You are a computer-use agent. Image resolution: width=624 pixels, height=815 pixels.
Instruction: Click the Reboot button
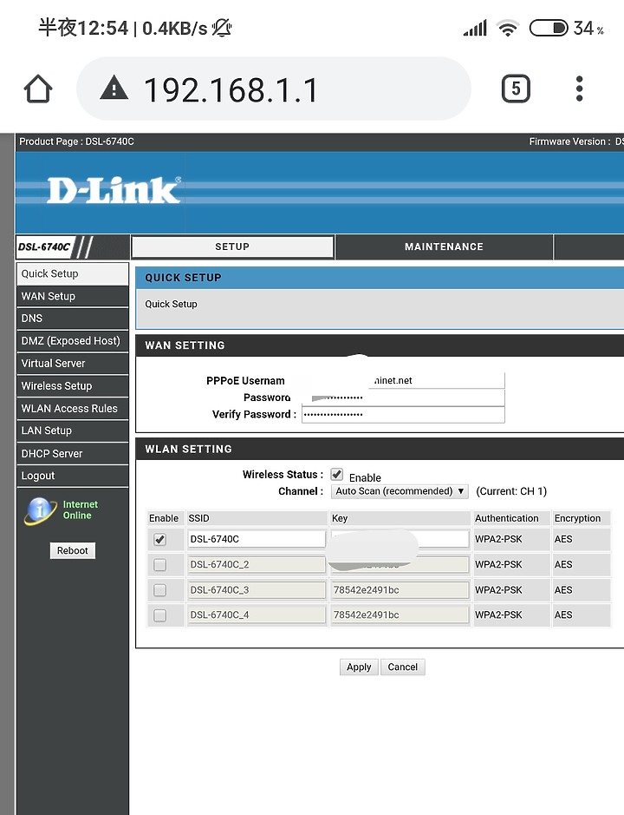73,550
